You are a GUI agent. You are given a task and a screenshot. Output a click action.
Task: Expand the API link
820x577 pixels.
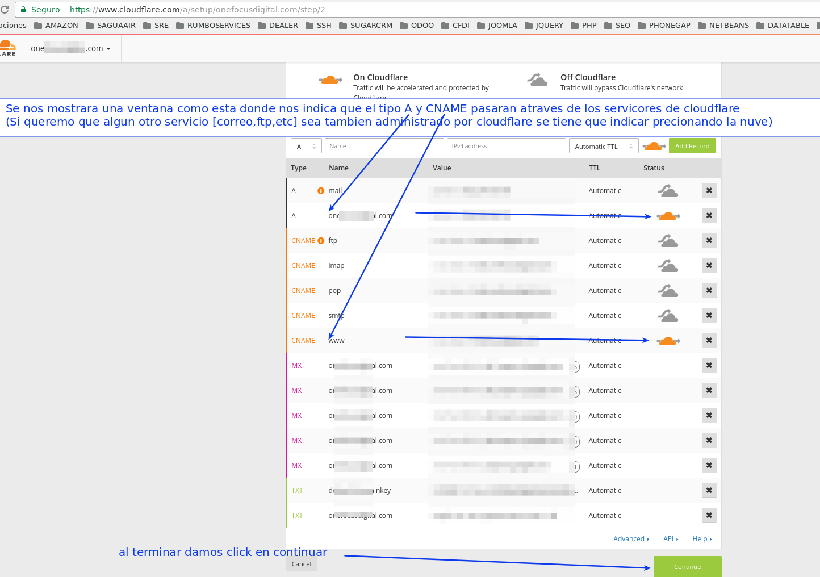tap(671, 539)
